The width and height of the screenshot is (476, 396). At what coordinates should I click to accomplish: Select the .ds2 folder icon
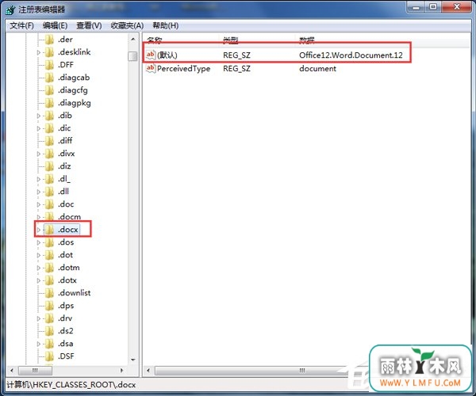pos(49,331)
